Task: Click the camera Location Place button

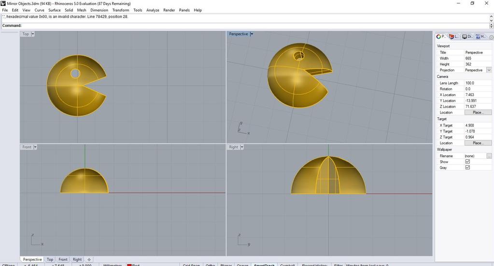Action: [x=478, y=112]
